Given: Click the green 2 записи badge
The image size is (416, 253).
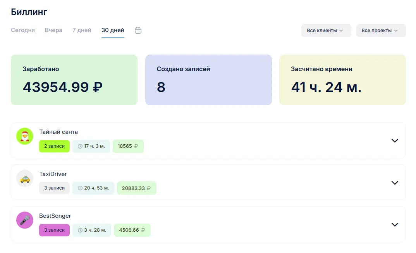Looking at the screenshot, I should pyautogui.click(x=54, y=146).
